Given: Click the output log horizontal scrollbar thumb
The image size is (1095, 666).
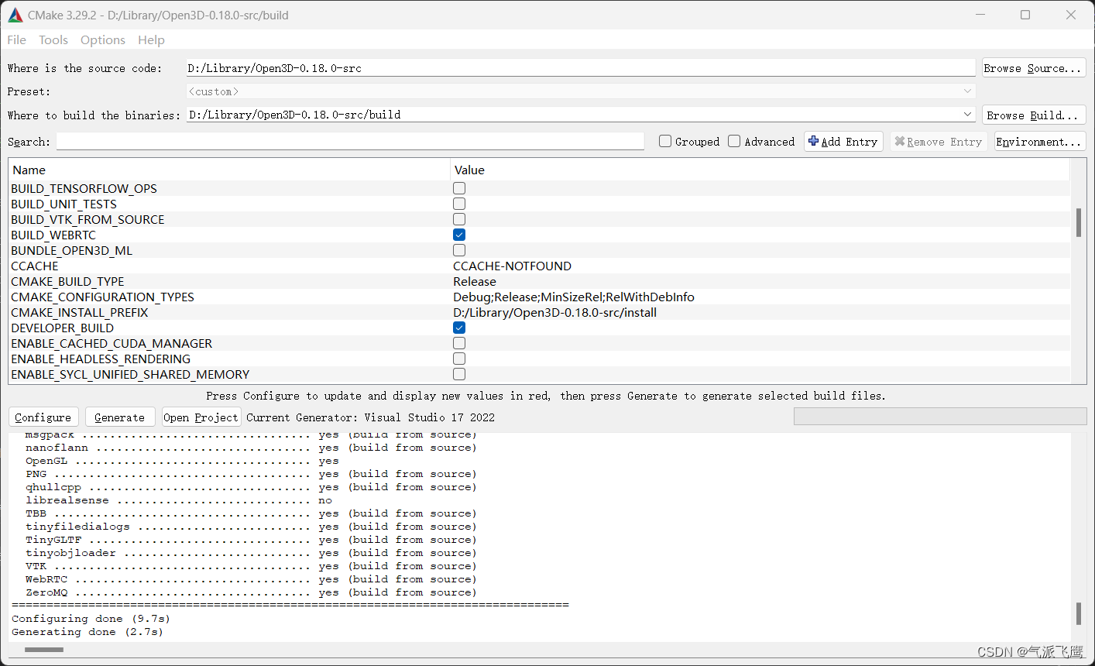Looking at the screenshot, I should [x=44, y=650].
